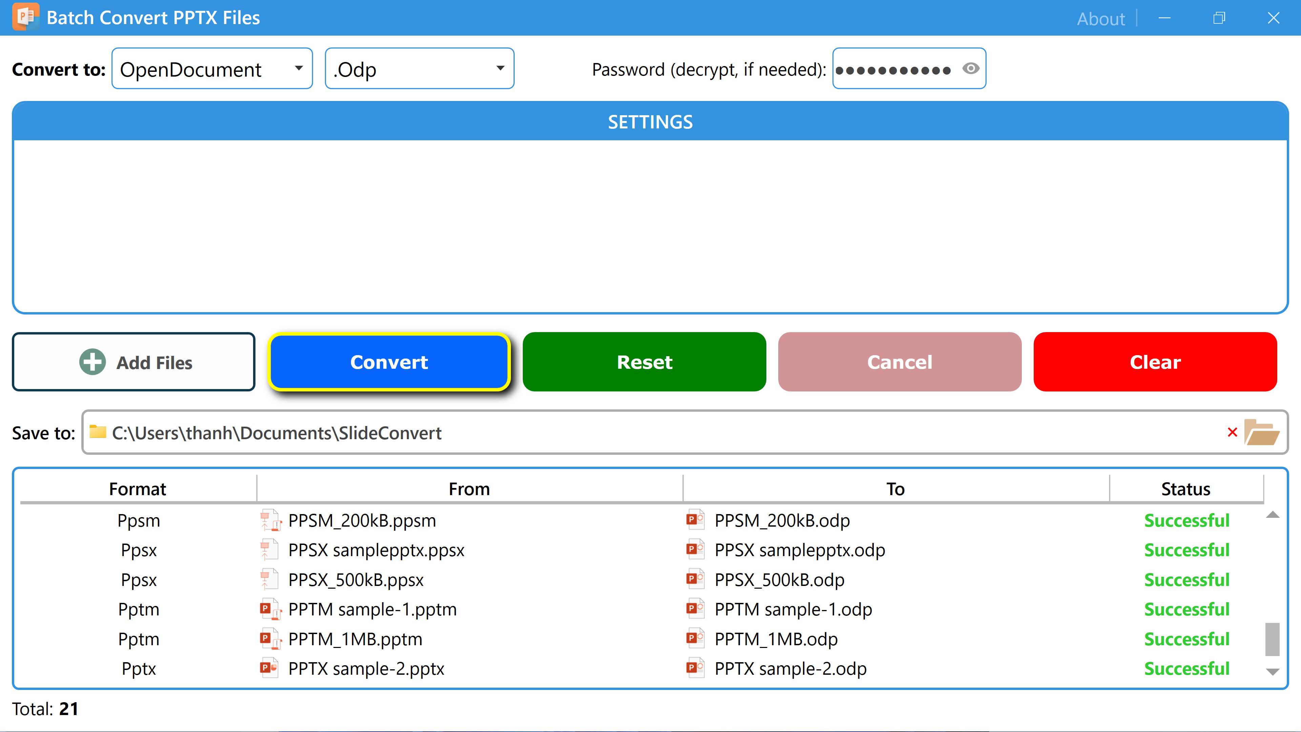Click the Add Files button
Image resolution: width=1301 pixels, height=732 pixels.
click(x=133, y=362)
